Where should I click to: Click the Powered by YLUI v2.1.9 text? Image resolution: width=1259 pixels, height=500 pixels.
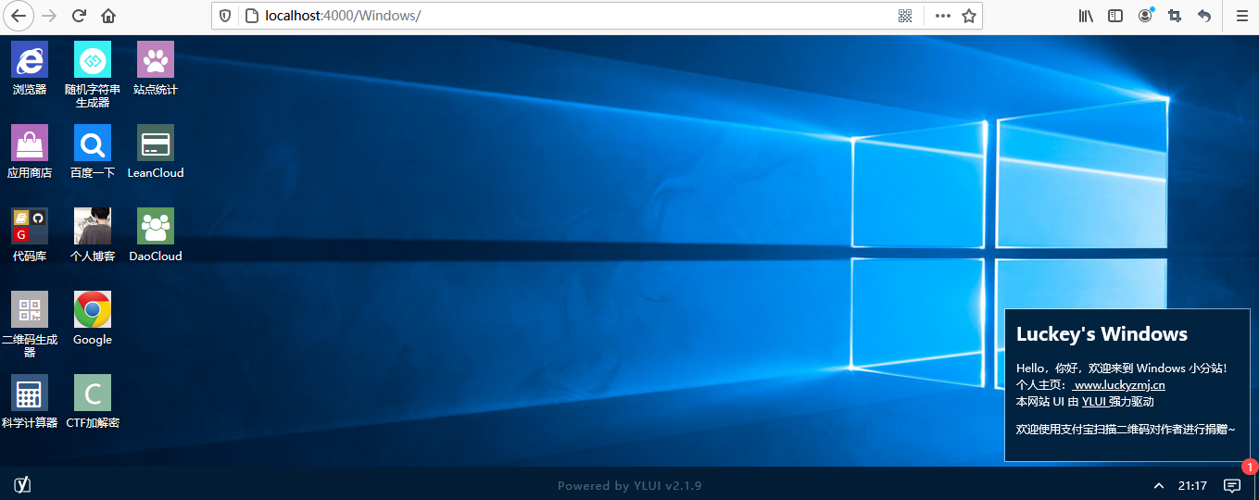tap(629, 485)
